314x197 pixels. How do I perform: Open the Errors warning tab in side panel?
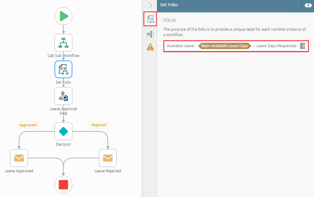point(150,47)
